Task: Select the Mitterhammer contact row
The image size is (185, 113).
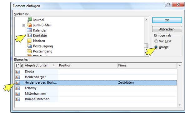Action: click(x=96, y=94)
